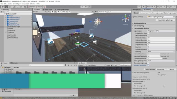Select Directional Light in Hierarchy

pos(14,27)
